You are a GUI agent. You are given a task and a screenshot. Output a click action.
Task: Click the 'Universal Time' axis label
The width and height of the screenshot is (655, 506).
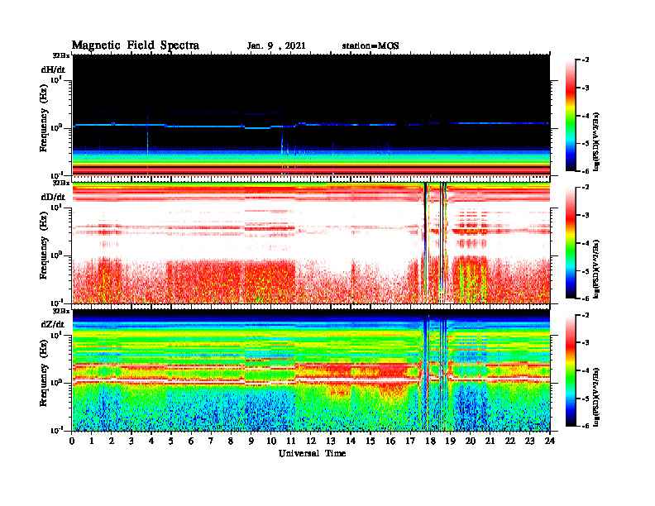(x=312, y=453)
